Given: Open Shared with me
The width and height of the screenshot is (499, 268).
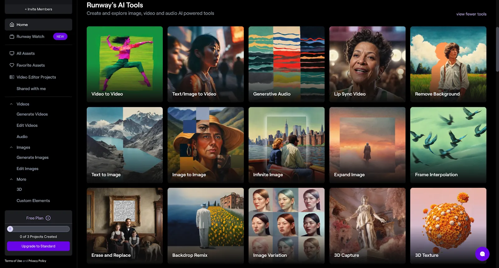Looking at the screenshot, I should click(x=31, y=89).
